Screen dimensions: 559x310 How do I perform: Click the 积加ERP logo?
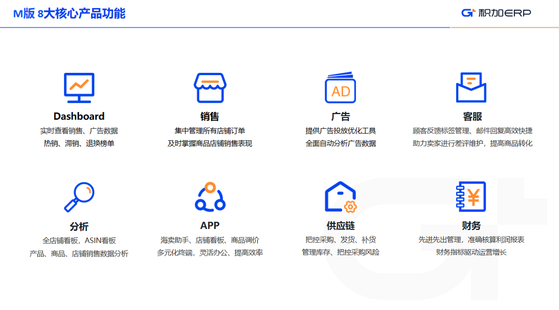click(496, 13)
